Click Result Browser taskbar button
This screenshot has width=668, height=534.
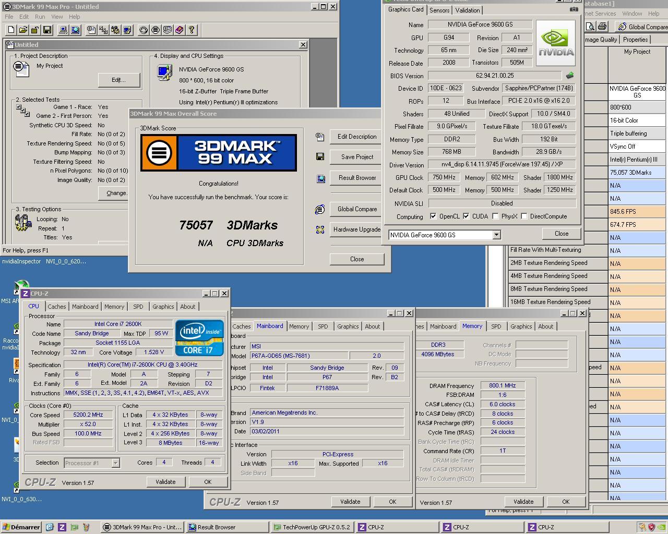pyautogui.click(x=227, y=527)
